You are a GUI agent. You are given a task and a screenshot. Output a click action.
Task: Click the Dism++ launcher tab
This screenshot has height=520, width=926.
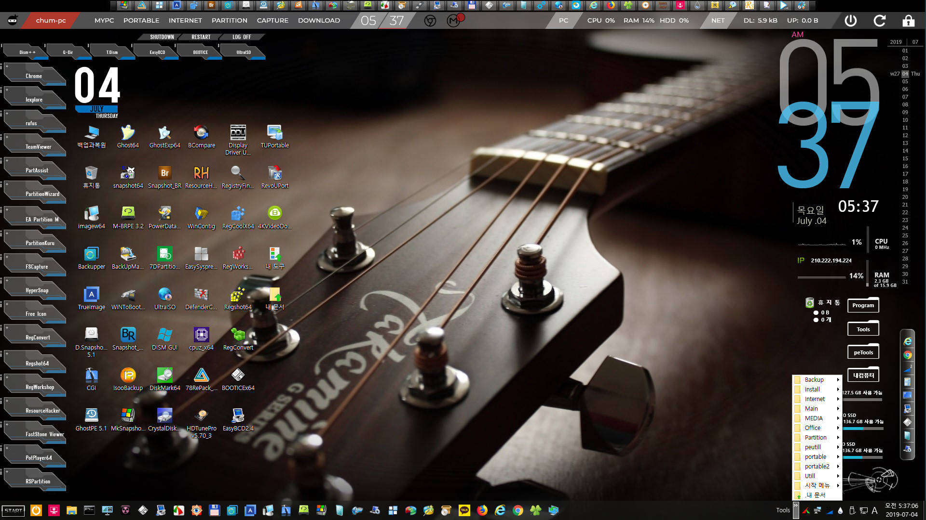pos(27,52)
